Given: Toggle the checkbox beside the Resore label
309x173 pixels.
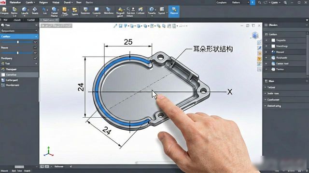Looking at the screenshot, I should [35, 47].
